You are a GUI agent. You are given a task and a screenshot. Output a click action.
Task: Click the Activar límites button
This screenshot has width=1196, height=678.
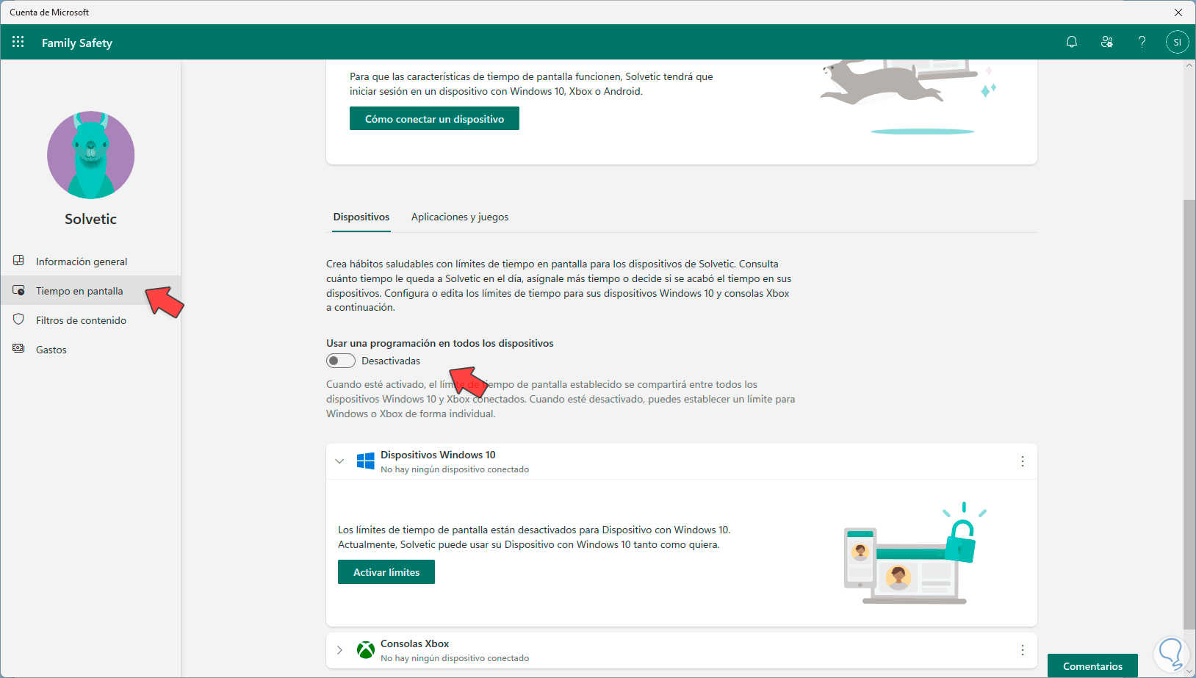[x=386, y=572]
